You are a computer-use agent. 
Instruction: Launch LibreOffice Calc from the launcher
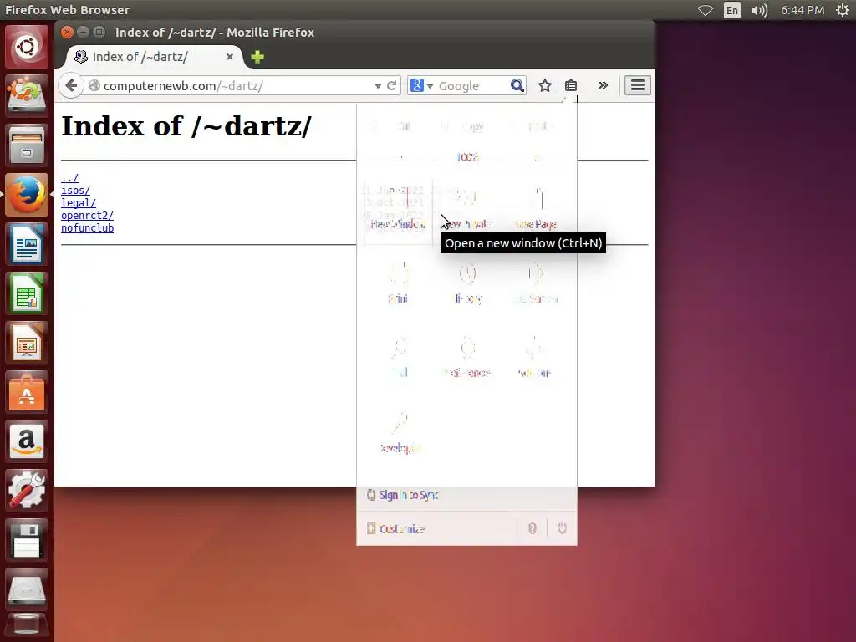[26, 293]
